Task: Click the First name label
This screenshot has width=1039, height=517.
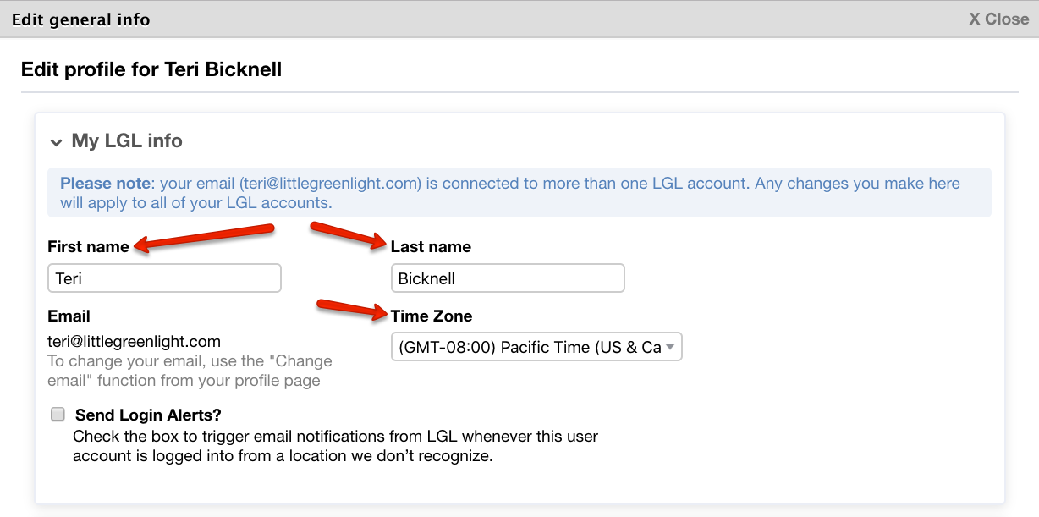Action: tap(88, 247)
